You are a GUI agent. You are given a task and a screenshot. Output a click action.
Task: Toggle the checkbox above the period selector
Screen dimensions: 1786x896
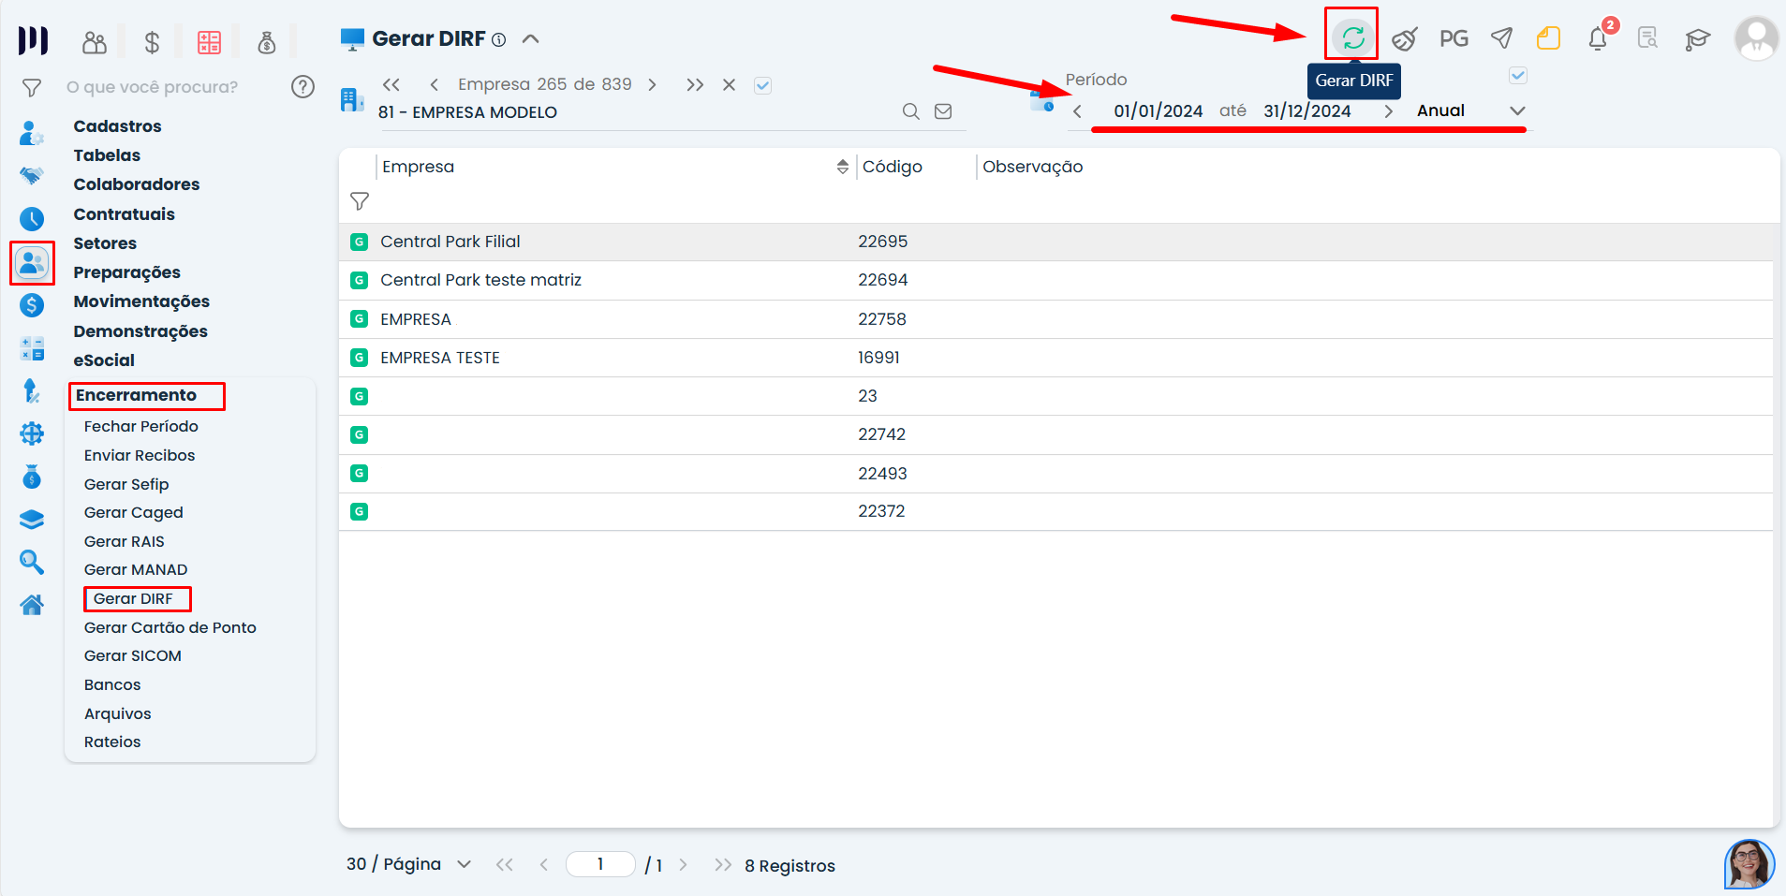point(1518,75)
